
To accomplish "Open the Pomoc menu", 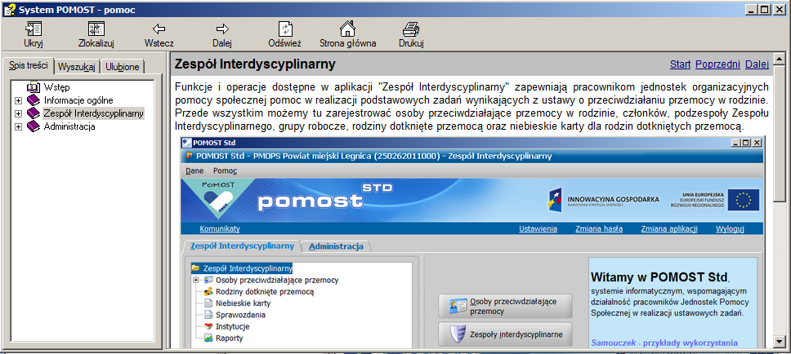I will point(225,170).
